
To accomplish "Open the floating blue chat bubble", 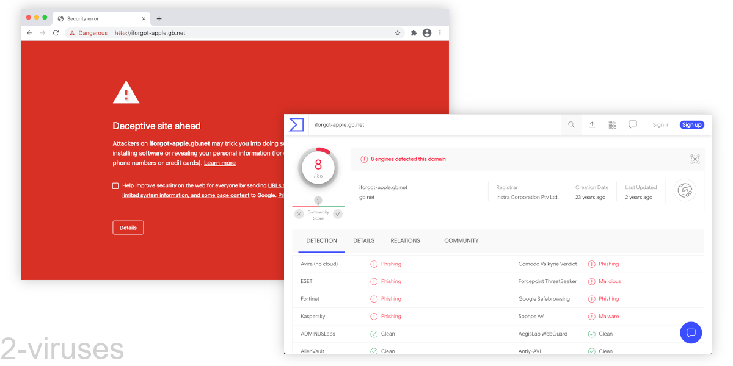I will pyautogui.click(x=691, y=332).
